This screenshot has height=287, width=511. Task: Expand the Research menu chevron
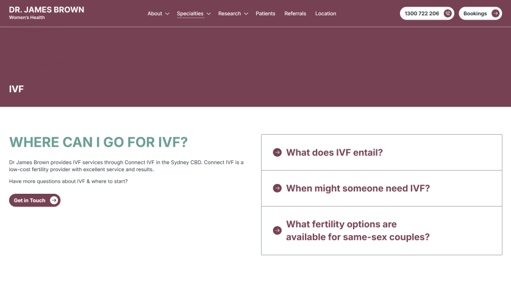pos(246,14)
